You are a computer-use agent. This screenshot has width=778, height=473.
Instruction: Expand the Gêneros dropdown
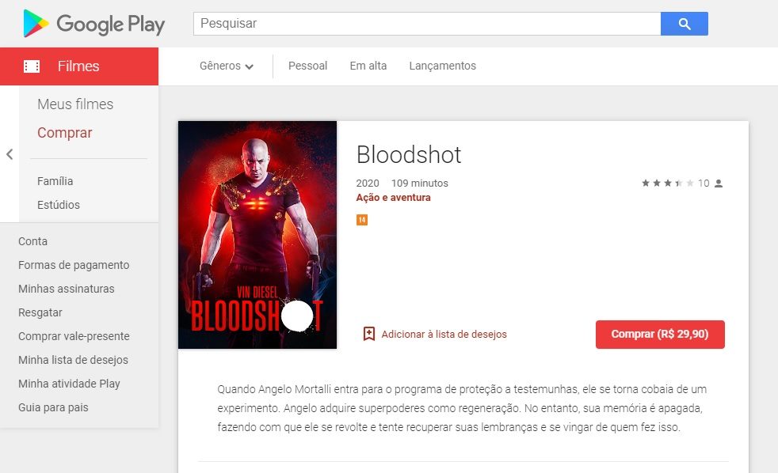pyautogui.click(x=227, y=66)
